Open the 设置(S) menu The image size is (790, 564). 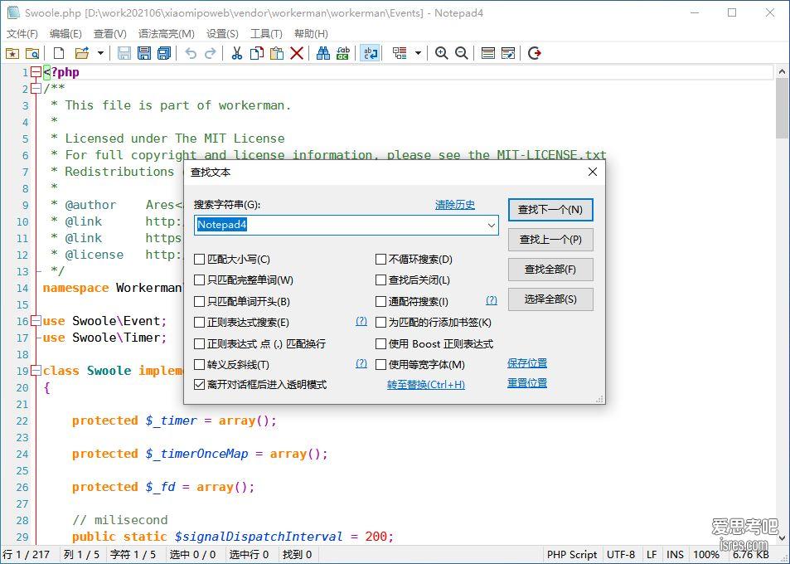(222, 34)
